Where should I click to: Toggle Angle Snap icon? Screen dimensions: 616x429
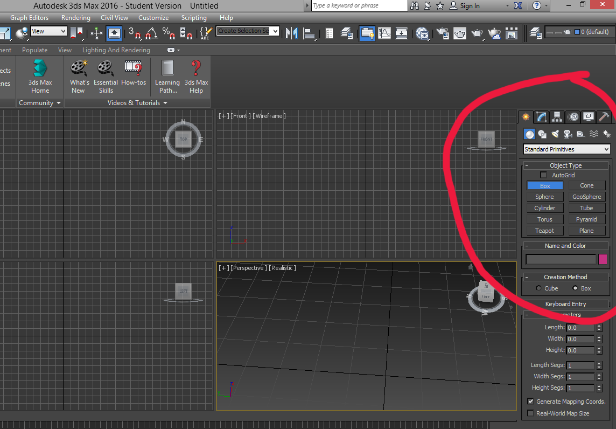click(x=152, y=33)
